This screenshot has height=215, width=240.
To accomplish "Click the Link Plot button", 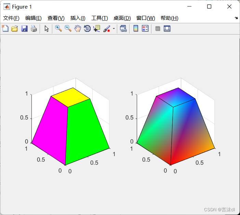I will point(123,29).
